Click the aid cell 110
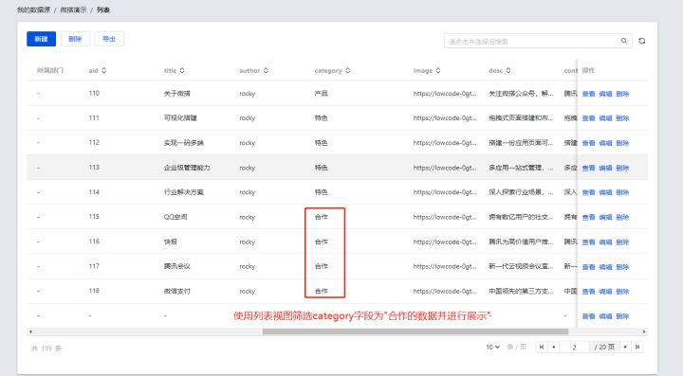 point(94,93)
